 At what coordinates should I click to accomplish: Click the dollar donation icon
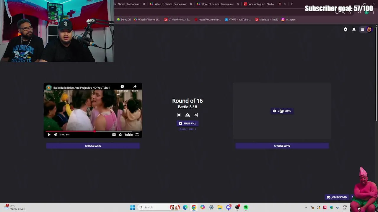[188, 115]
